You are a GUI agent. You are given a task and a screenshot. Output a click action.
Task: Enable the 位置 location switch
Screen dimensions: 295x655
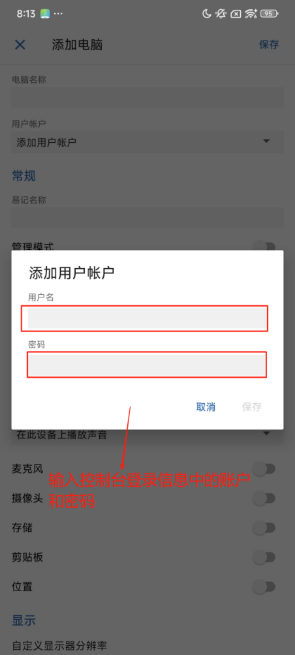[x=264, y=586]
